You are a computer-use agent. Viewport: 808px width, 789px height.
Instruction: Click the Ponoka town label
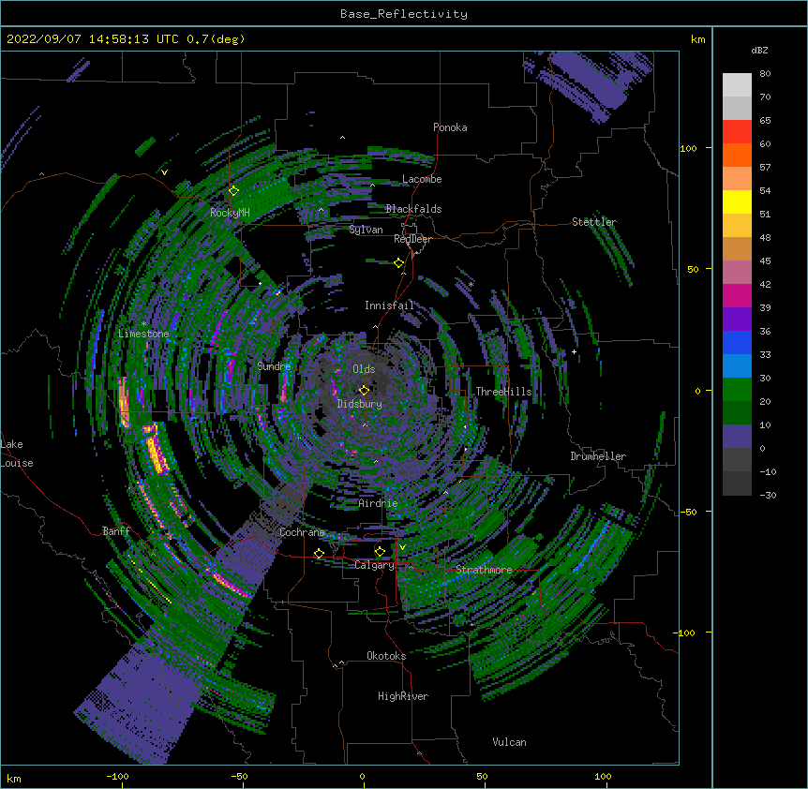[x=450, y=127]
